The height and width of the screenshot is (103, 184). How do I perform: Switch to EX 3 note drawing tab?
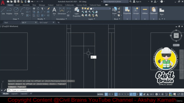tap(44, 23)
